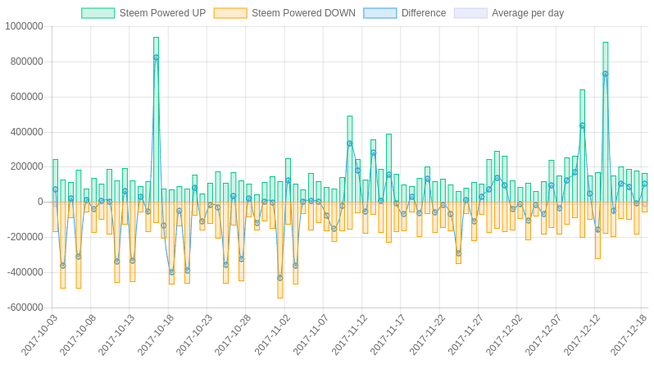Click the y-axis label 1000000
This screenshot has width=654, height=369.
pos(25,26)
